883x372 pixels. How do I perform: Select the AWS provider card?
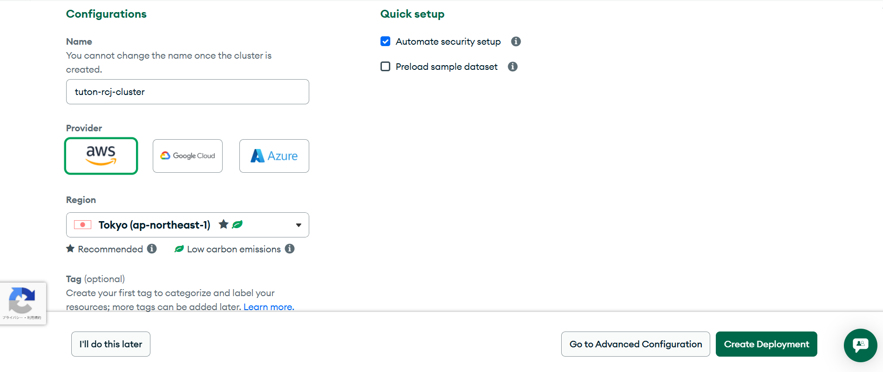[x=101, y=156]
